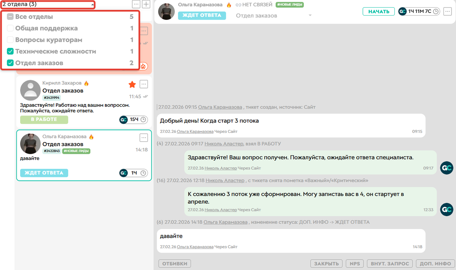Click the plus icon to add a ticket

click(146, 4)
